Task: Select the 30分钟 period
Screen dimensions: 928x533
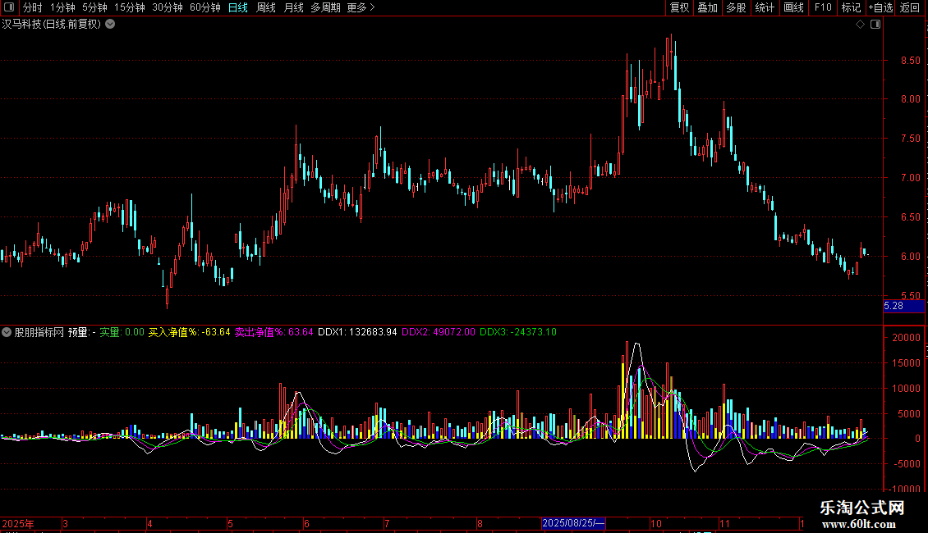Action: tap(168, 7)
